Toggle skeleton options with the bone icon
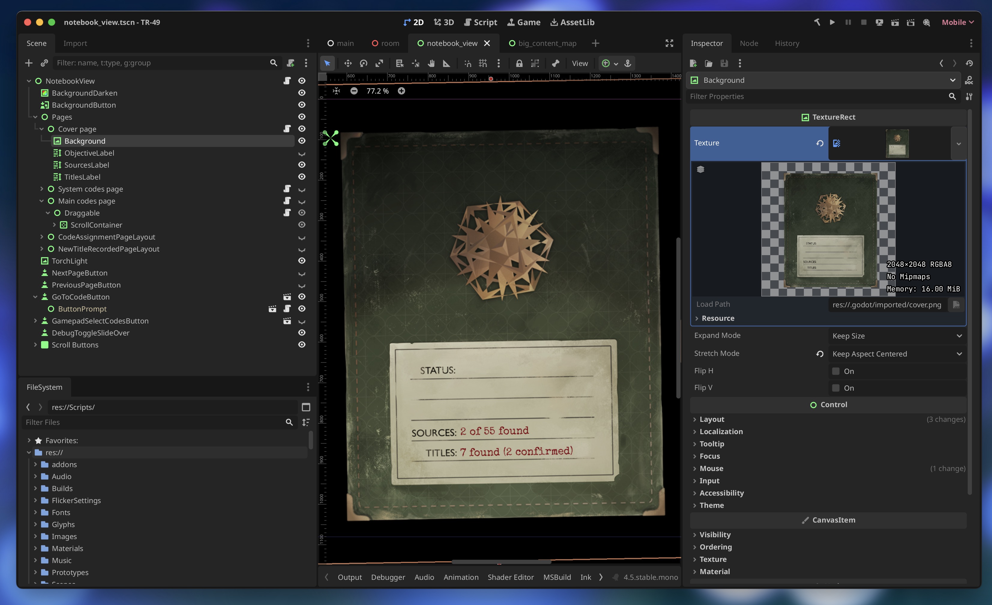The height and width of the screenshot is (605, 992). click(556, 63)
